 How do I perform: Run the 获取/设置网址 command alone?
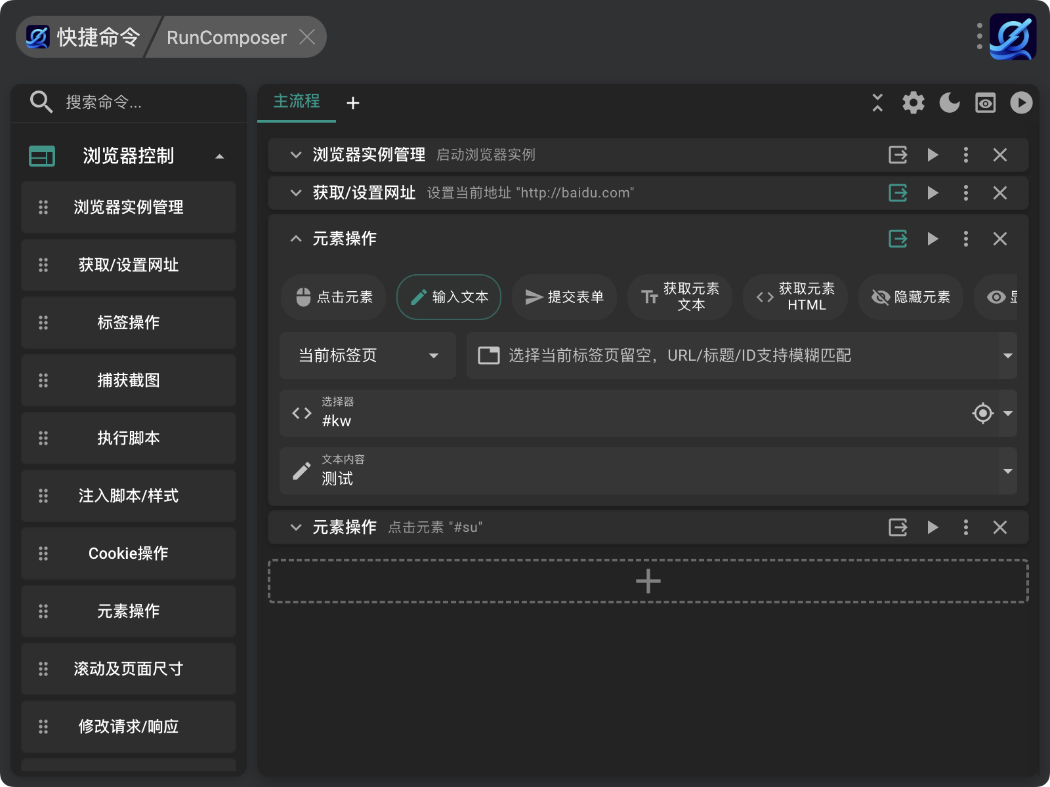933,193
